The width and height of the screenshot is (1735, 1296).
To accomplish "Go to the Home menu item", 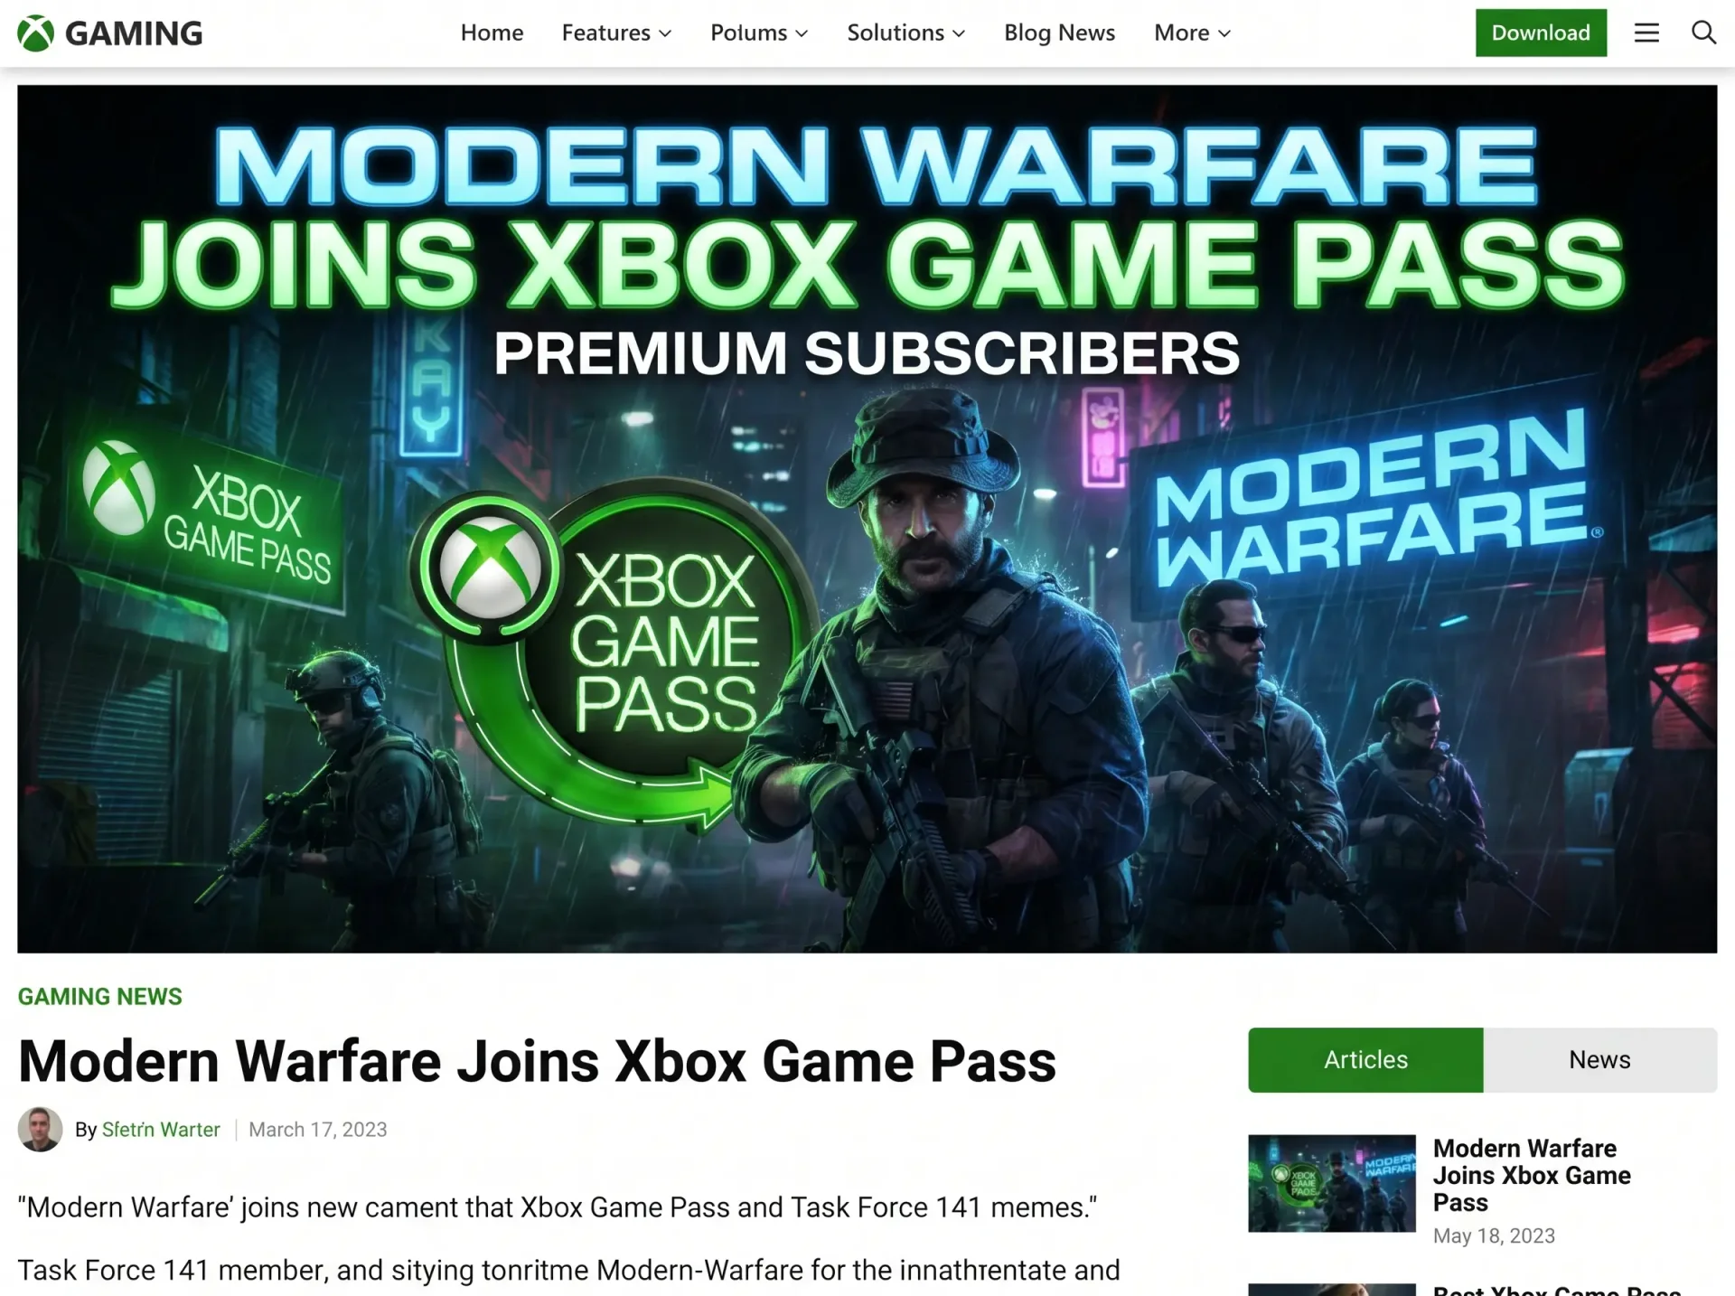I will (x=492, y=33).
